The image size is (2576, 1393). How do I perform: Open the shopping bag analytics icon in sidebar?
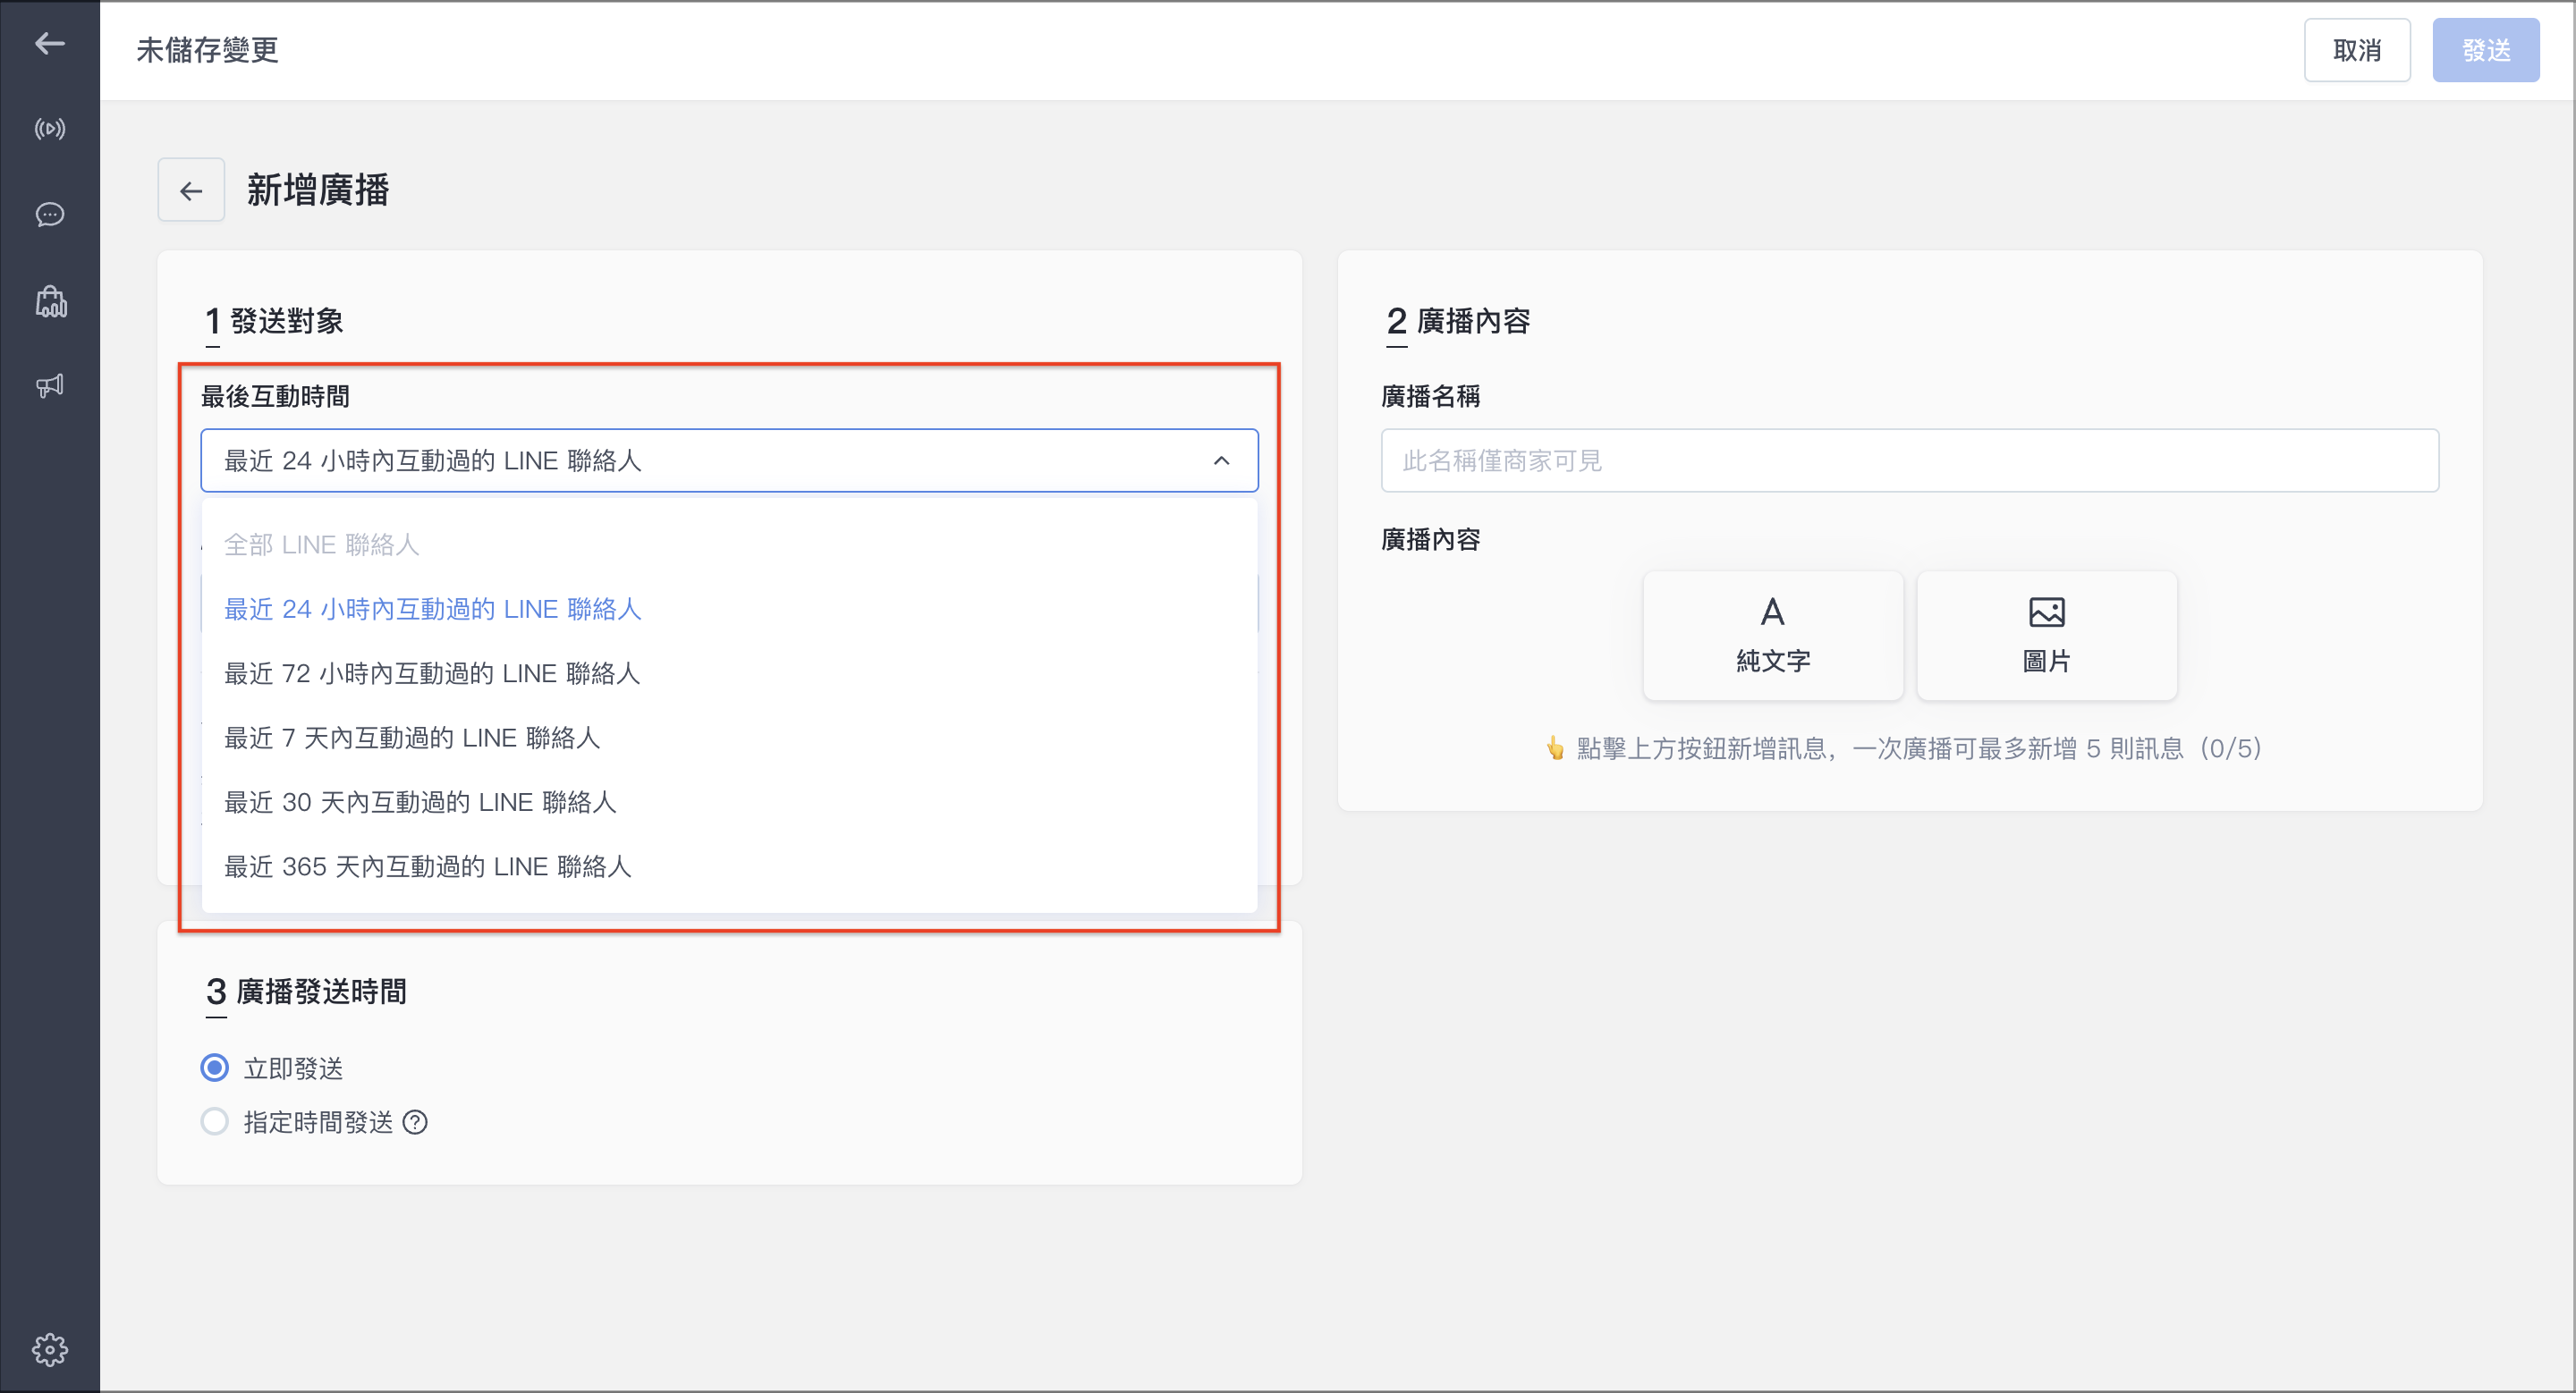50,300
